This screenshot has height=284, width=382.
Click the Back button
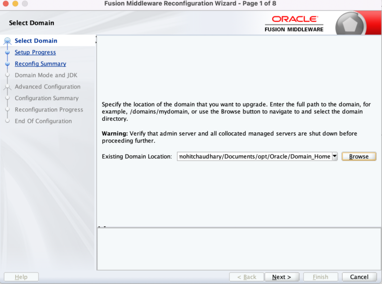click(247, 277)
